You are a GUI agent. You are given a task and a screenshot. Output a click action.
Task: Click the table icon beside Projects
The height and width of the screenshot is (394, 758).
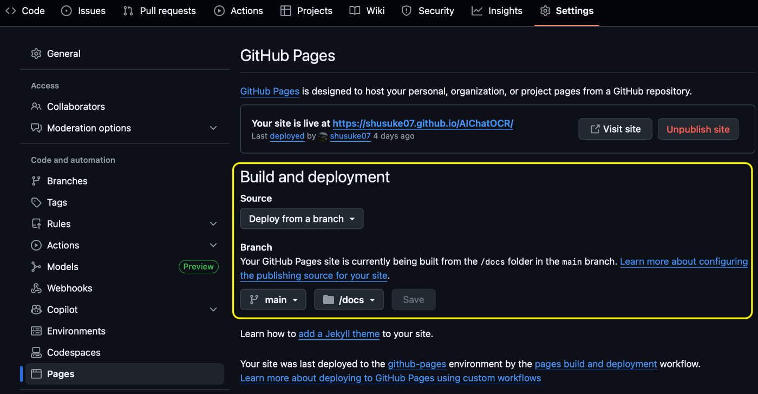point(286,11)
